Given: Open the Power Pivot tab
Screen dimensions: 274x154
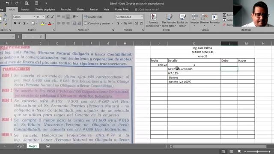Looking at the screenshot, I should pos(122,9).
